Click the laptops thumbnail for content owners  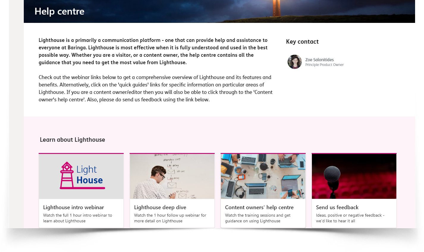tap(263, 176)
